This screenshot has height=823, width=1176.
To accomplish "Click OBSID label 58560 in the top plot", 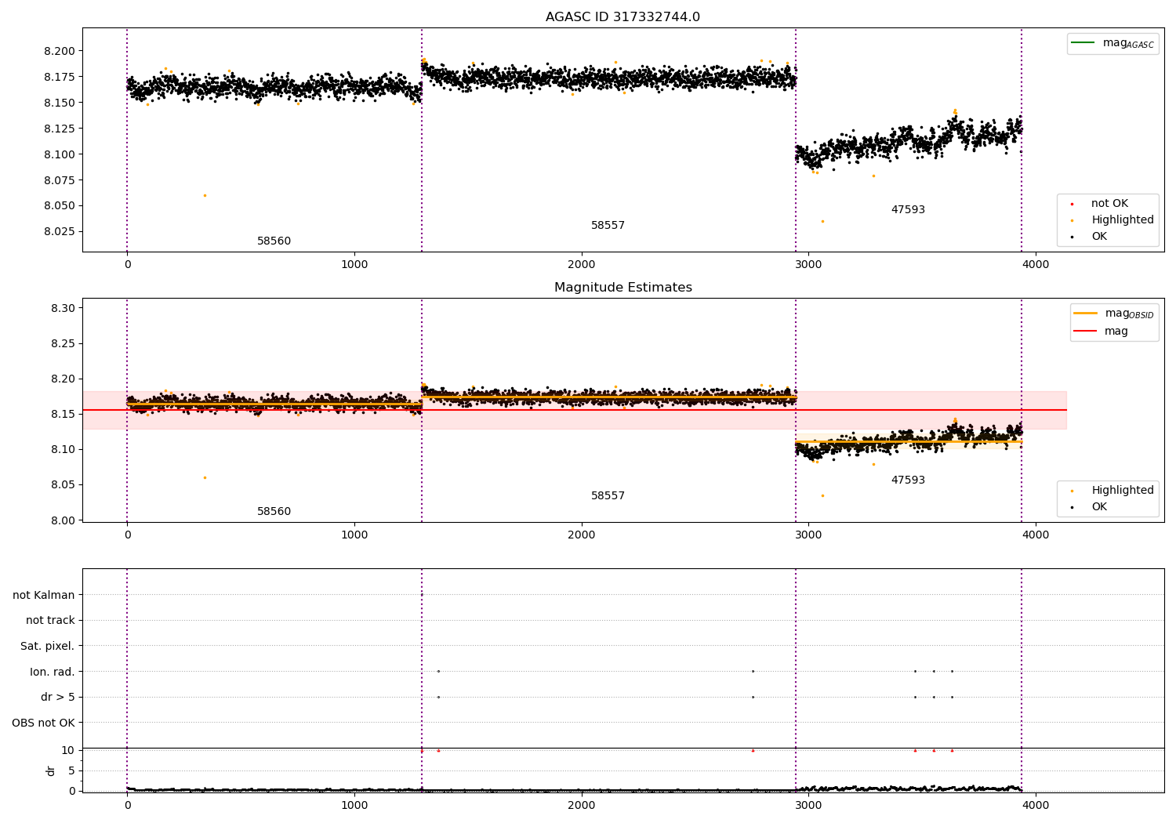I will coord(274,241).
